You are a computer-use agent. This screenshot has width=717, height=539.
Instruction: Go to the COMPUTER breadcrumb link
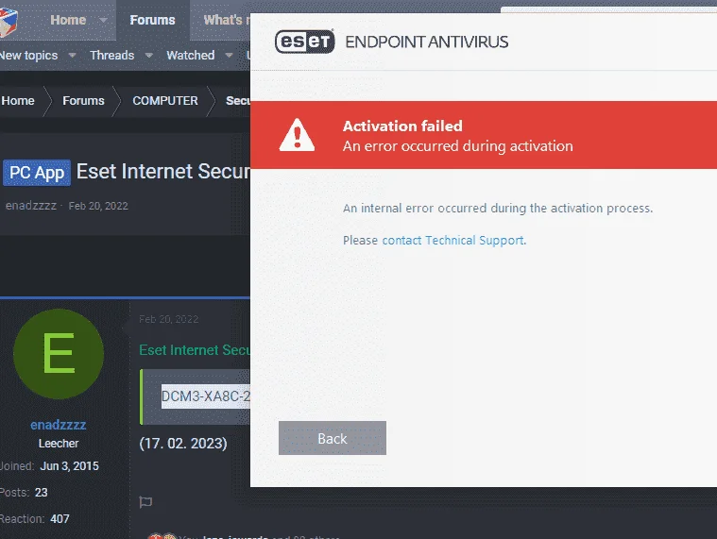165,100
